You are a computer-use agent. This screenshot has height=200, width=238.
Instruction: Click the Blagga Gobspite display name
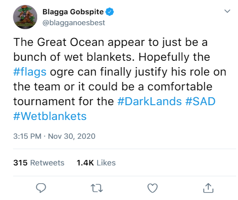coord(73,12)
